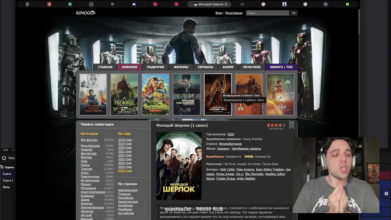Open the Мультфильмы category link
The width and height of the screenshot is (391, 220).
tap(90, 146)
